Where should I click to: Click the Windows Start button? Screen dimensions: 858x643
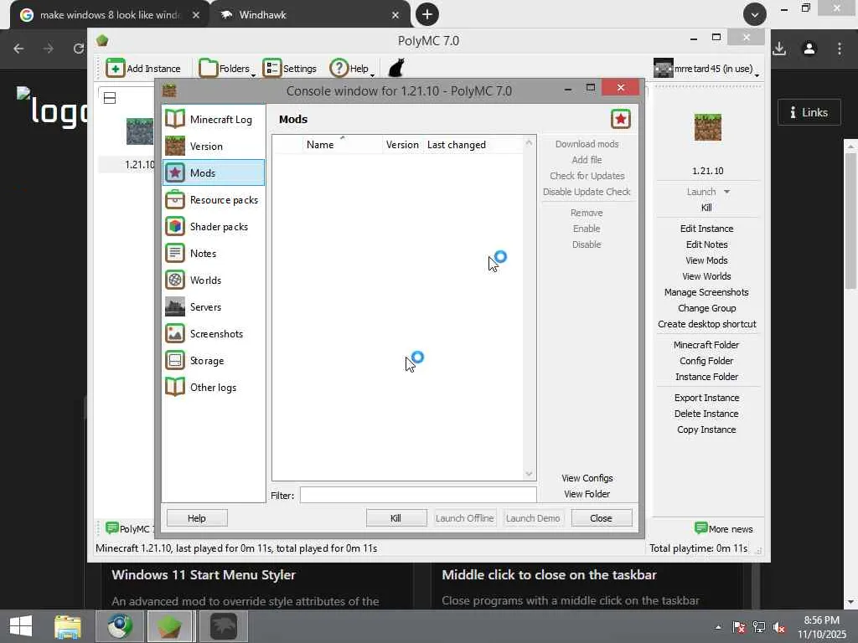(21, 626)
